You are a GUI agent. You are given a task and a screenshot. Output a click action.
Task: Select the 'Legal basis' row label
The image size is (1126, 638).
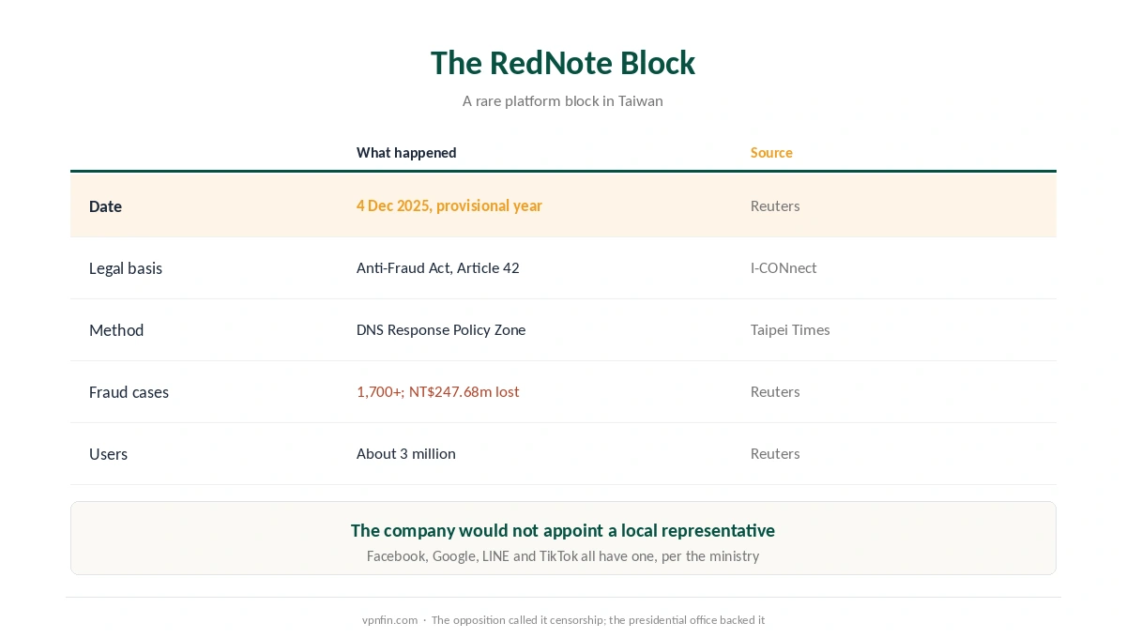click(x=126, y=268)
